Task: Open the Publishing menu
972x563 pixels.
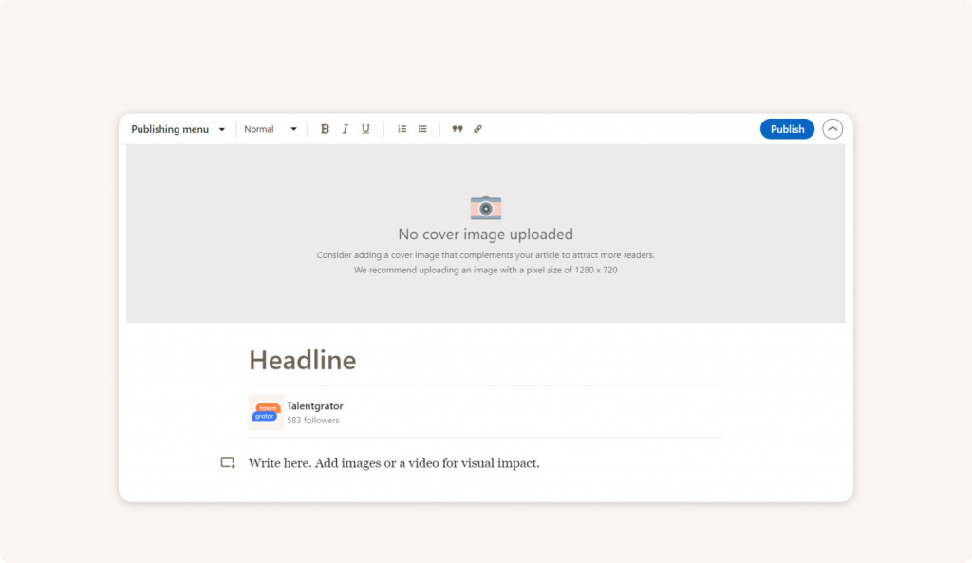Action: [x=178, y=129]
